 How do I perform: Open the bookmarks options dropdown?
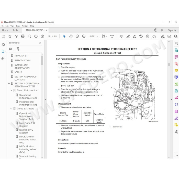pyautogui.click(x=11, y=49)
